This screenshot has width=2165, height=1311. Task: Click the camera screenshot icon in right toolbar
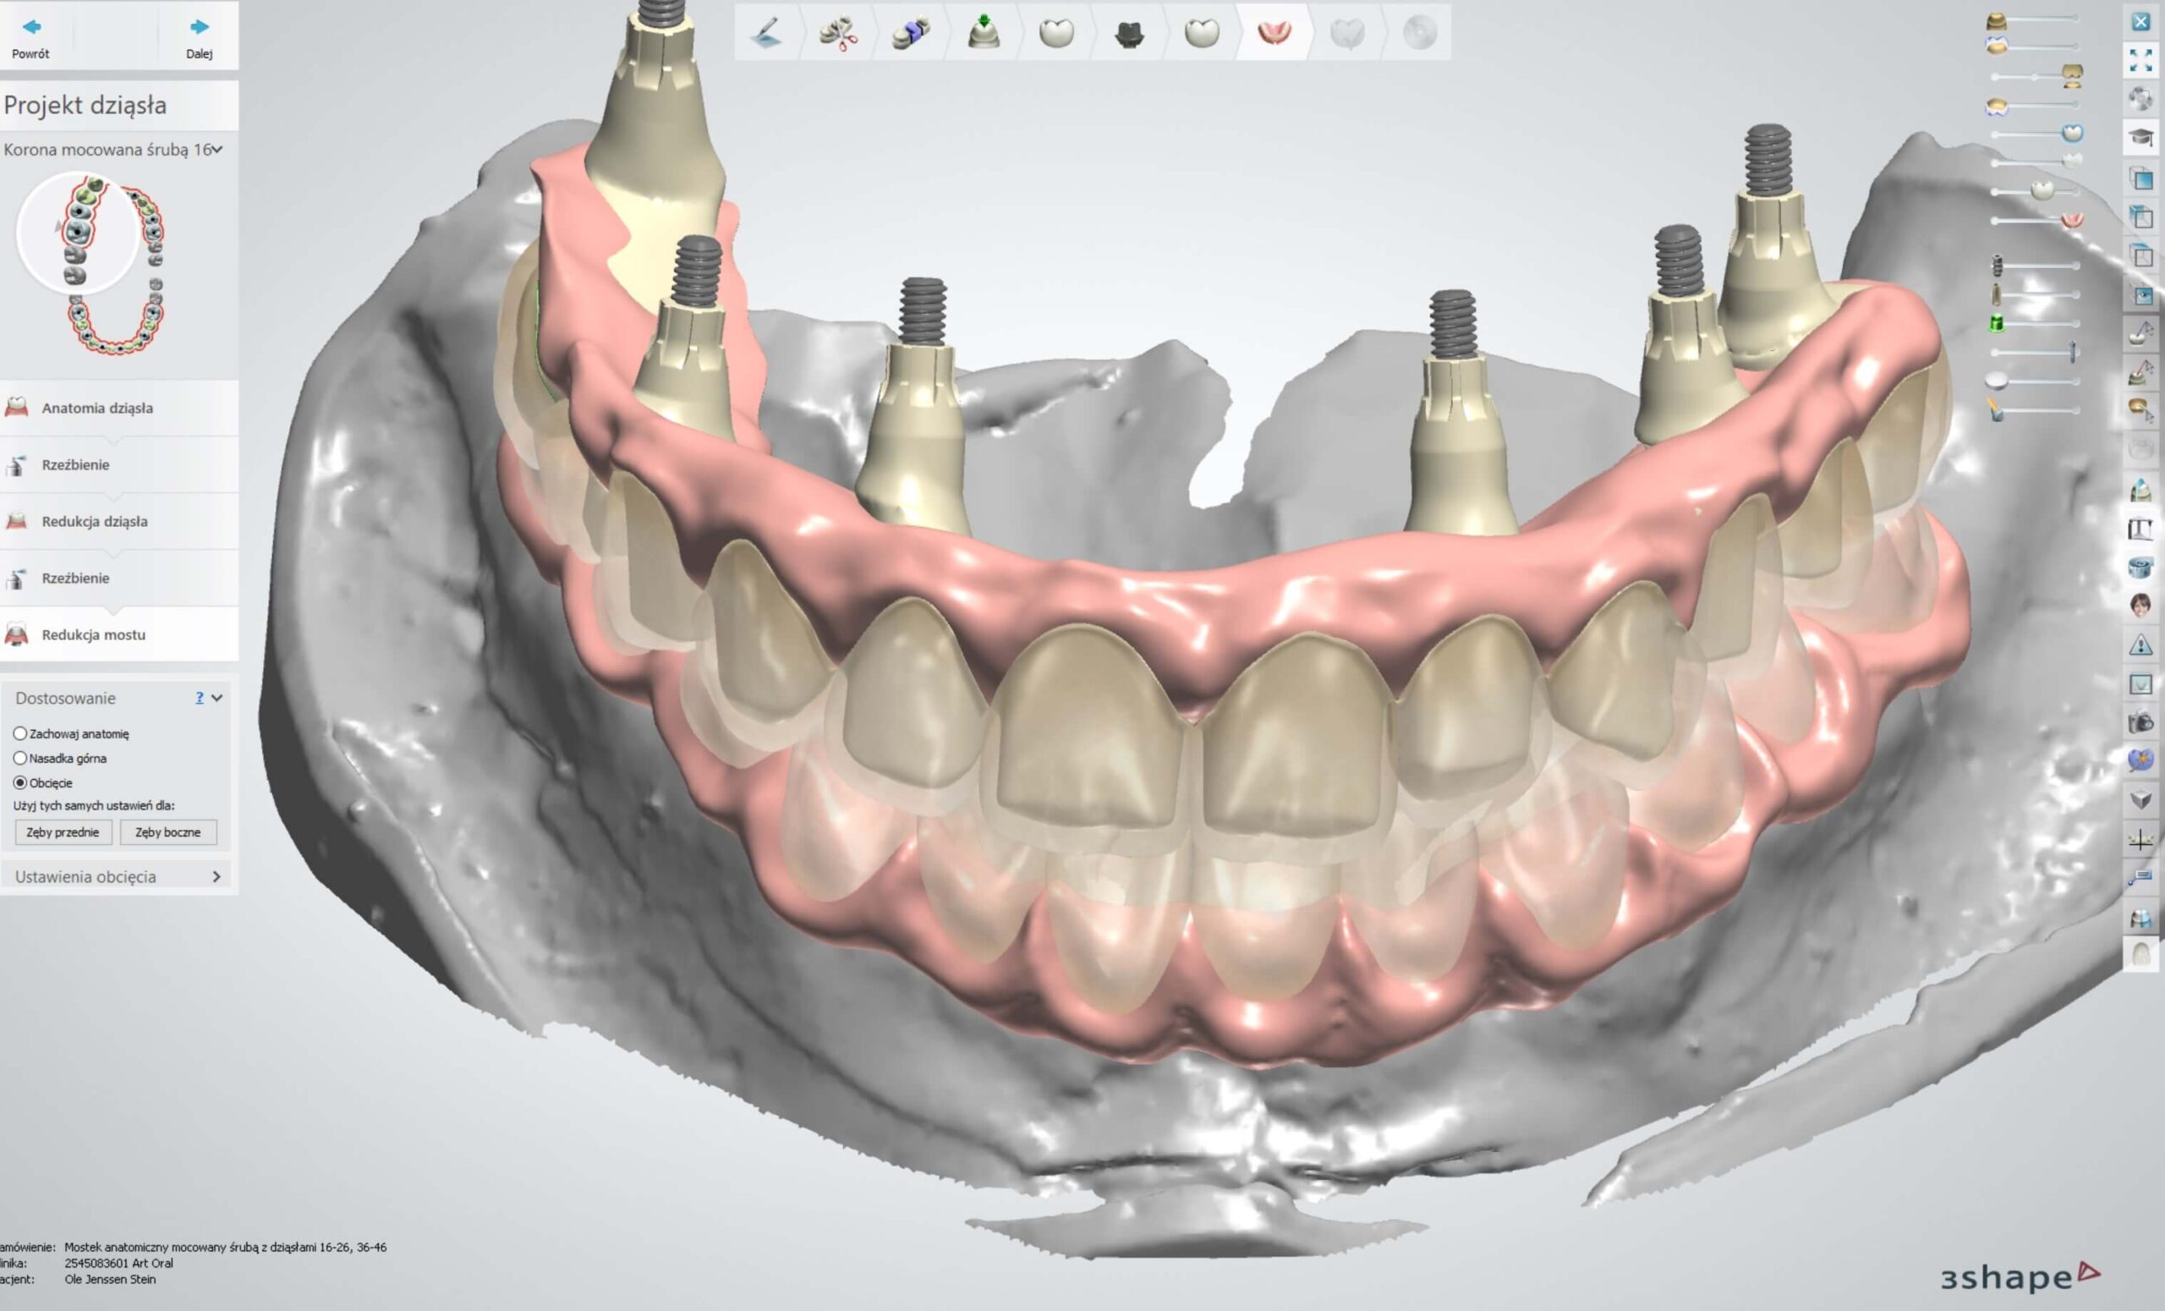[x=2140, y=722]
